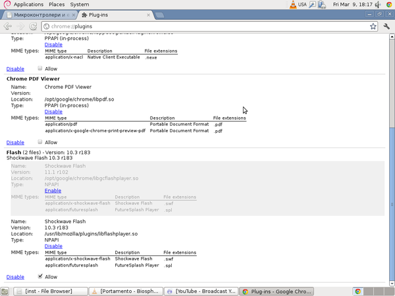Open the System menu in the top panel

click(x=80, y=5)
